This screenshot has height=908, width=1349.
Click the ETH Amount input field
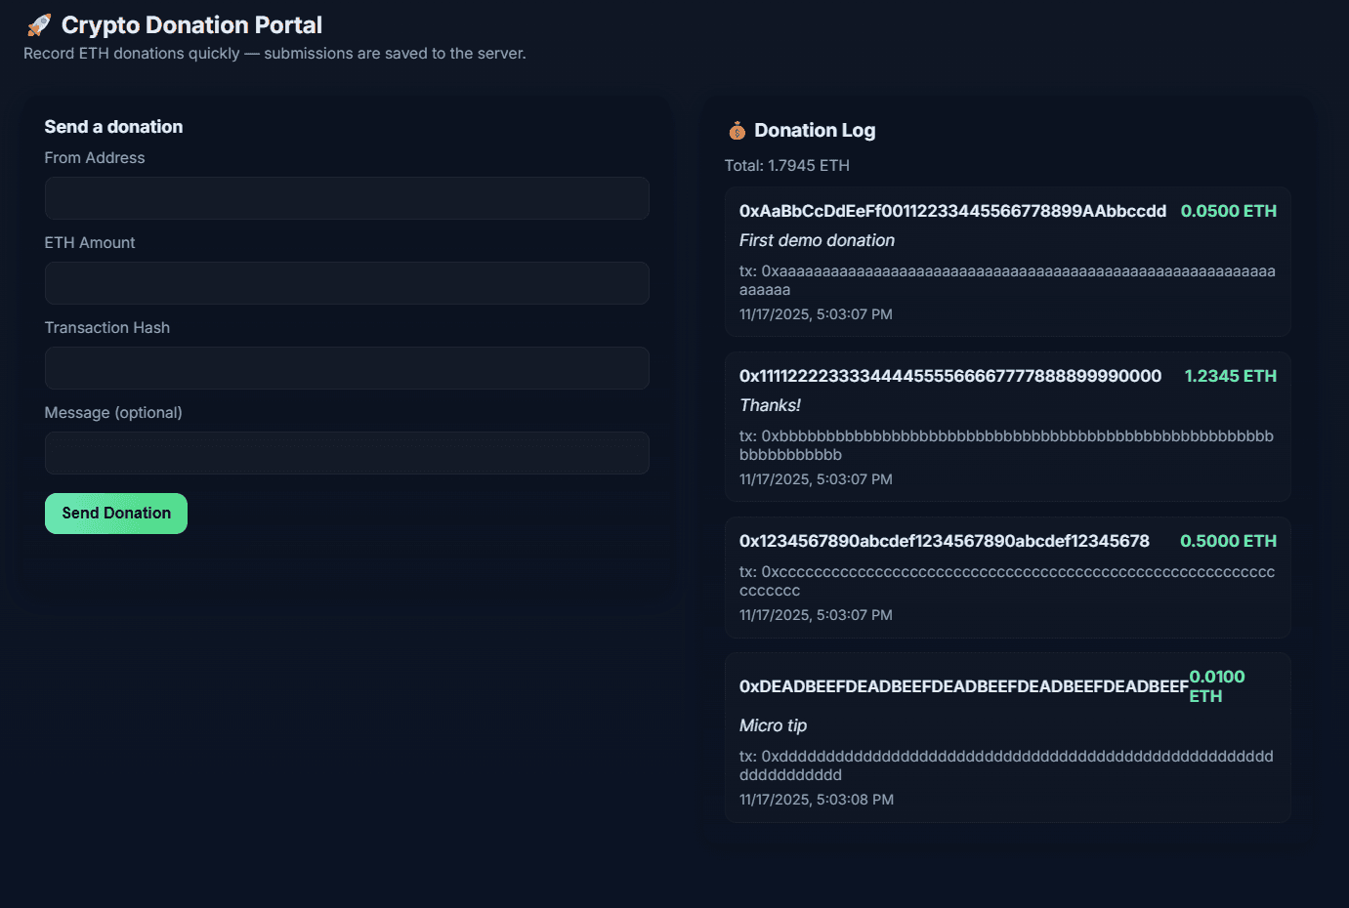[346, 283]
